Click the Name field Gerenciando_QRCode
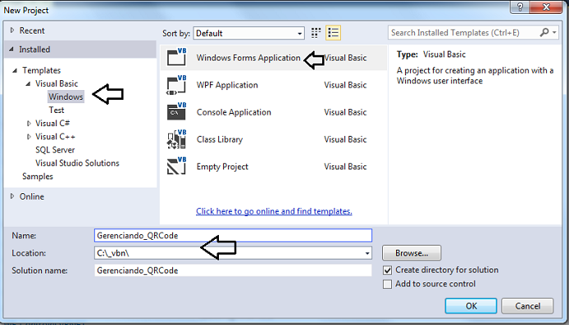The width and height of the screenshot is (569, 325). tap(233, 236)
